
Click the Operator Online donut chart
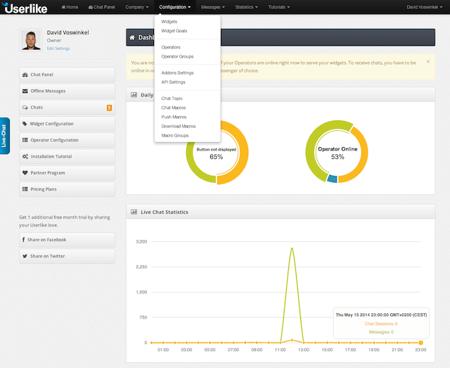pos(337,153)
